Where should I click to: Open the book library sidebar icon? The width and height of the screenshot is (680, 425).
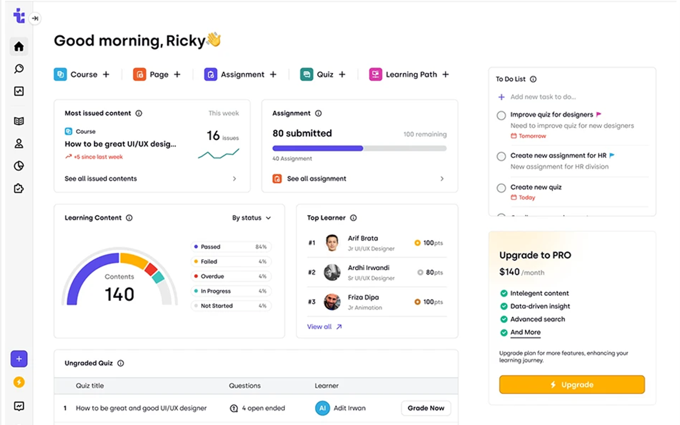click(x=19, y=121)
